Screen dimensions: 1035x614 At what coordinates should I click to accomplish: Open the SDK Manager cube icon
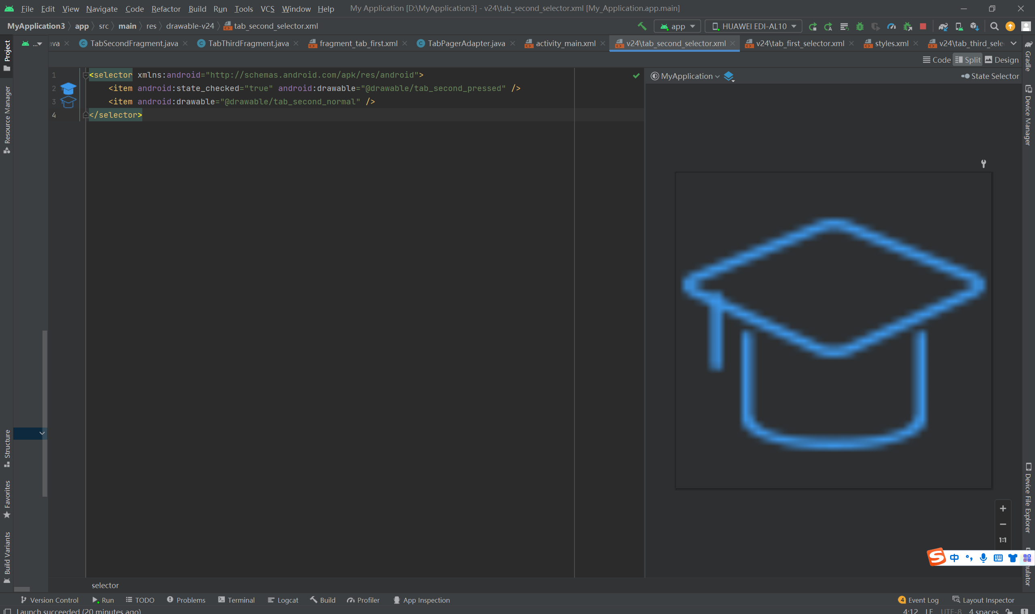point(975,26)
